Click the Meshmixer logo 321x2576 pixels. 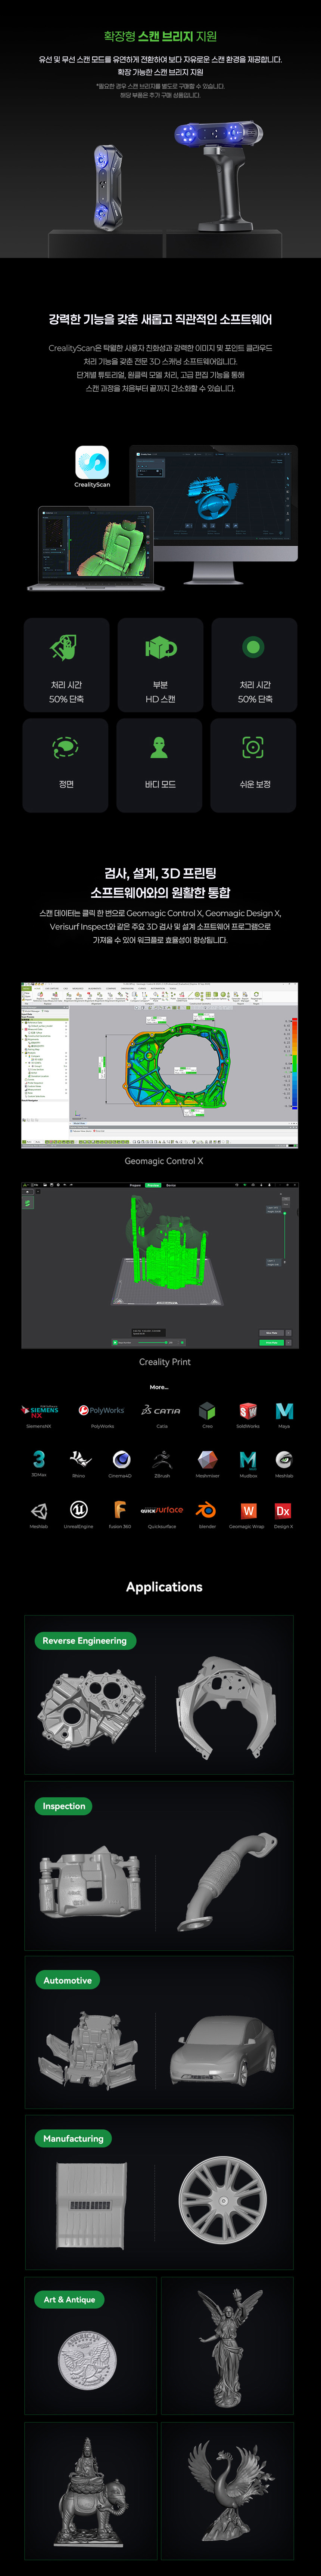click(x=207, y=1460)
